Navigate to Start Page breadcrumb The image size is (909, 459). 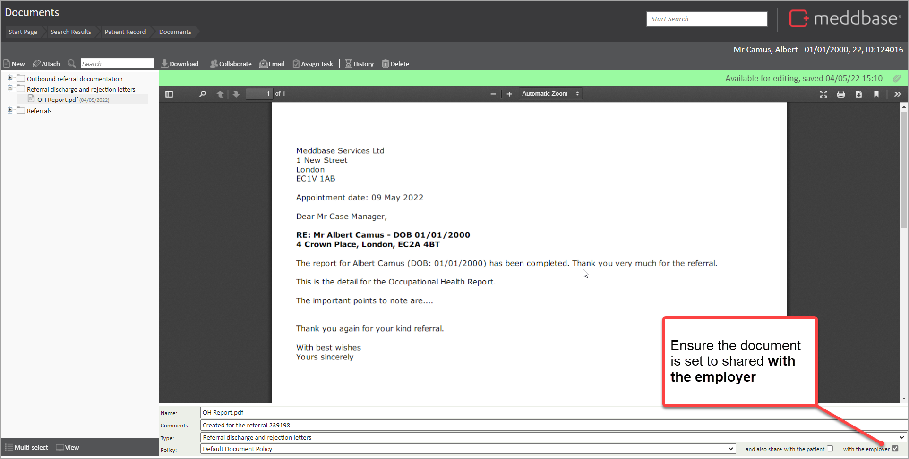coord(23,32)
